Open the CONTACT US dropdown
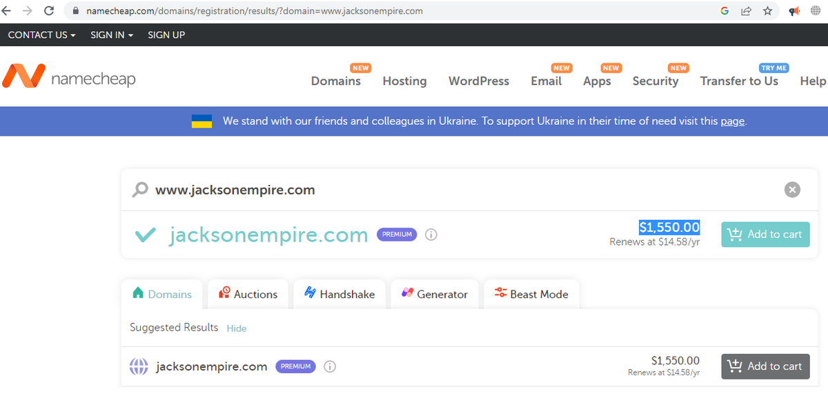This screenshot has height=396, width=828. tap(41, 34)
